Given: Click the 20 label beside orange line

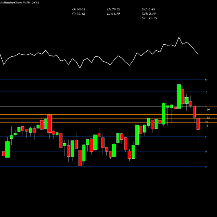Looking at the screenshot, I should (208, 110).
